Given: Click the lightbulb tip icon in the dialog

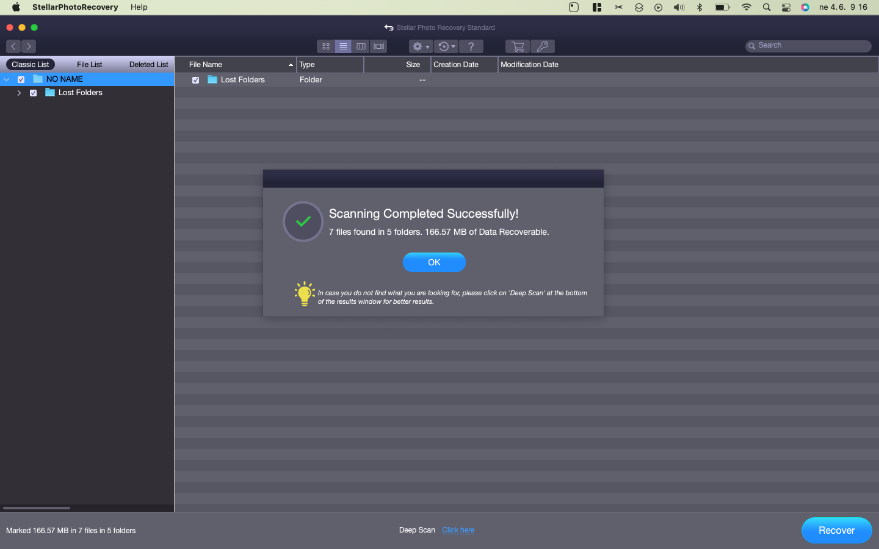Looking at the screenshot, I should [305, 293].
